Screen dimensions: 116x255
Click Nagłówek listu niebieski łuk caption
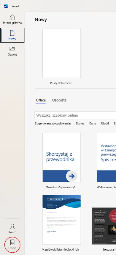click(x=61, y=249)
